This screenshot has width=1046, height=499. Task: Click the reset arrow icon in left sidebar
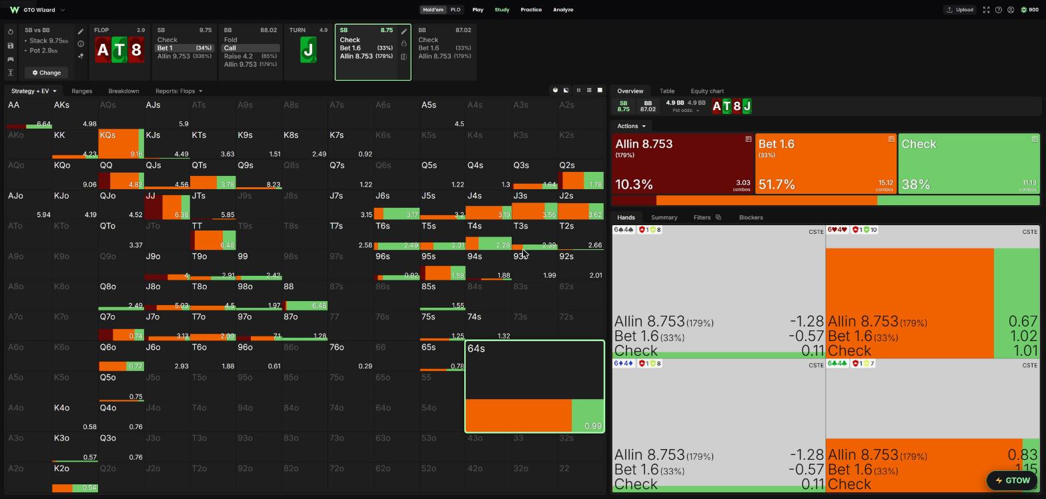(x=11, y=32)
